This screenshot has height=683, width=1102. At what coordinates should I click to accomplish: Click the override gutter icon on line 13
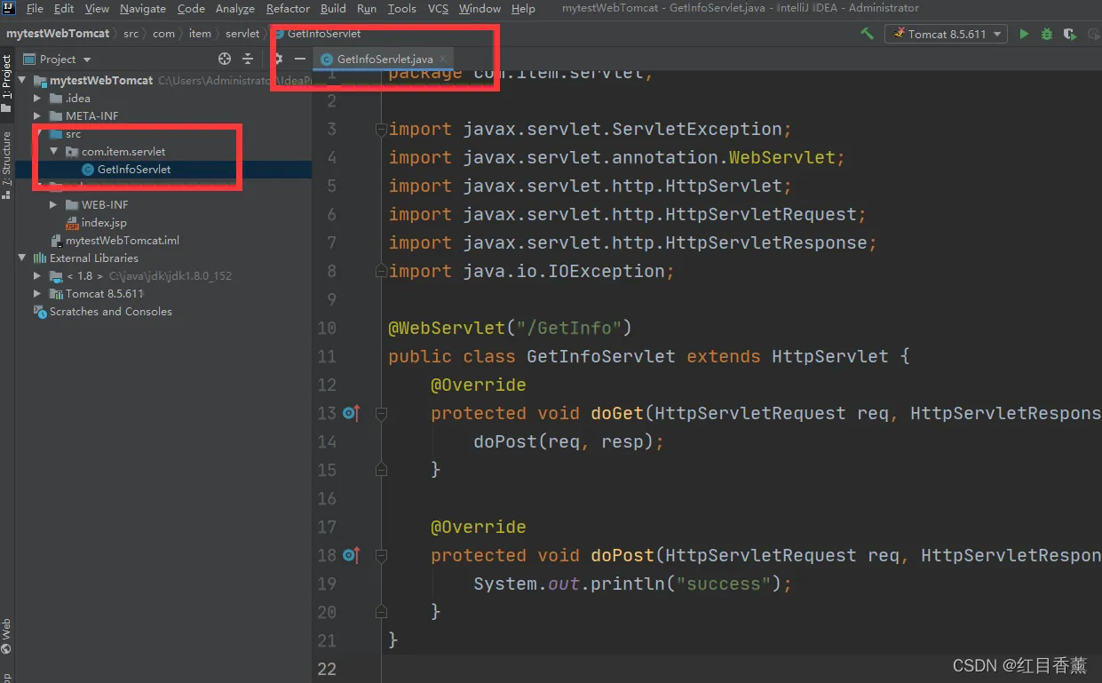pyautogui.click(x=352, y=413)
